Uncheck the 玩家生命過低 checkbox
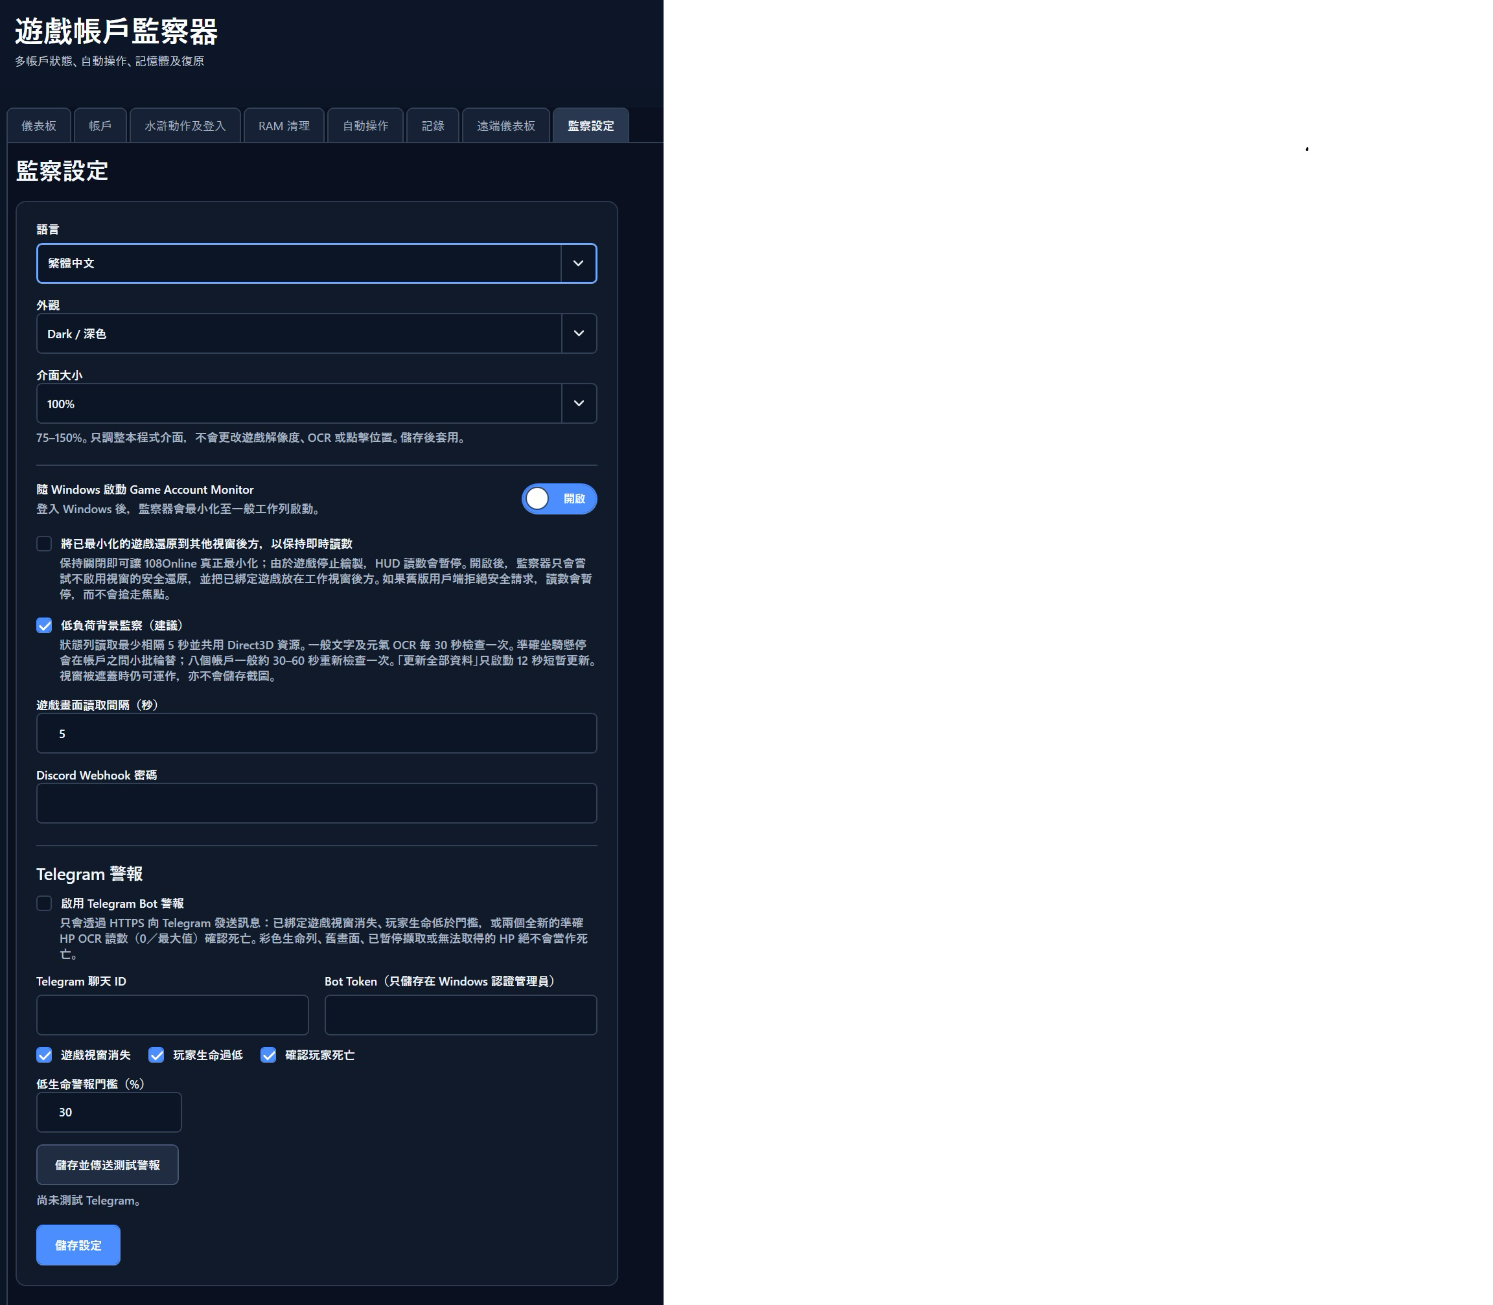This screenshot has width=1493, height=1305. [157, 1056]
